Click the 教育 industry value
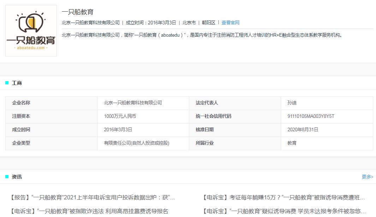376x217 pixels. (292, 143)
